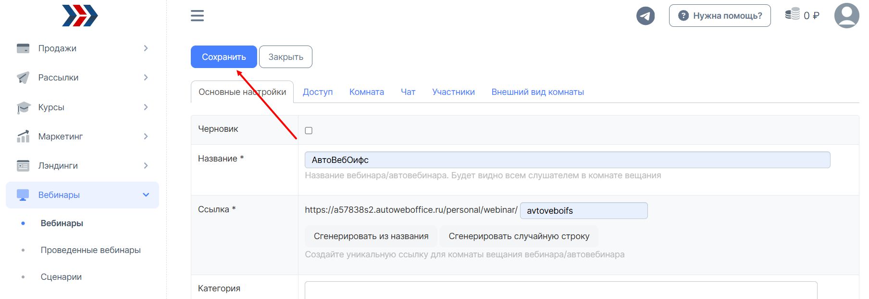Switch to the Комната tab

tap(367, 92)
